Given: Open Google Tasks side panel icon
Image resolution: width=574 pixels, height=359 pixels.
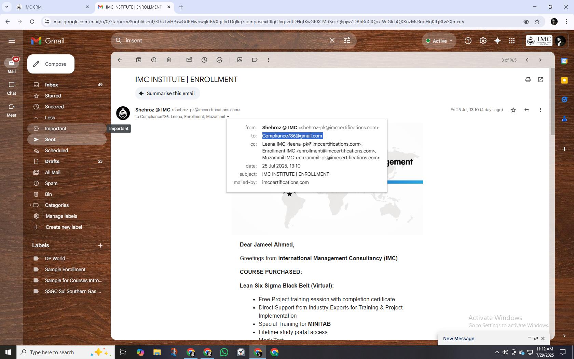Looking at the screenshot, I should tap(564, 99).
